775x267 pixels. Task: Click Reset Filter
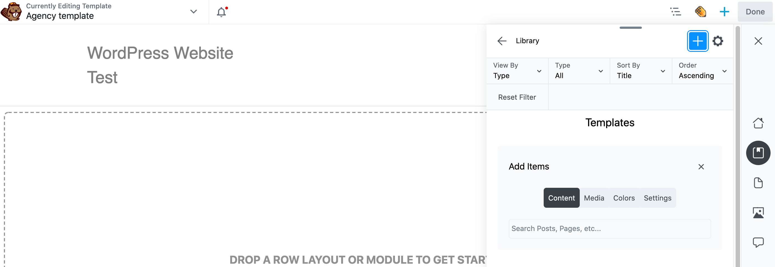coord(517,97)
